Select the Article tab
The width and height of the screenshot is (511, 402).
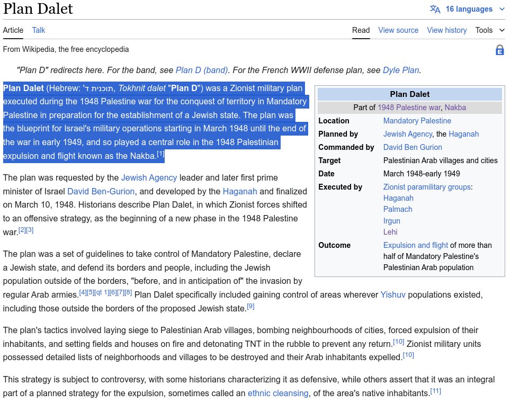tap(13, 30)
